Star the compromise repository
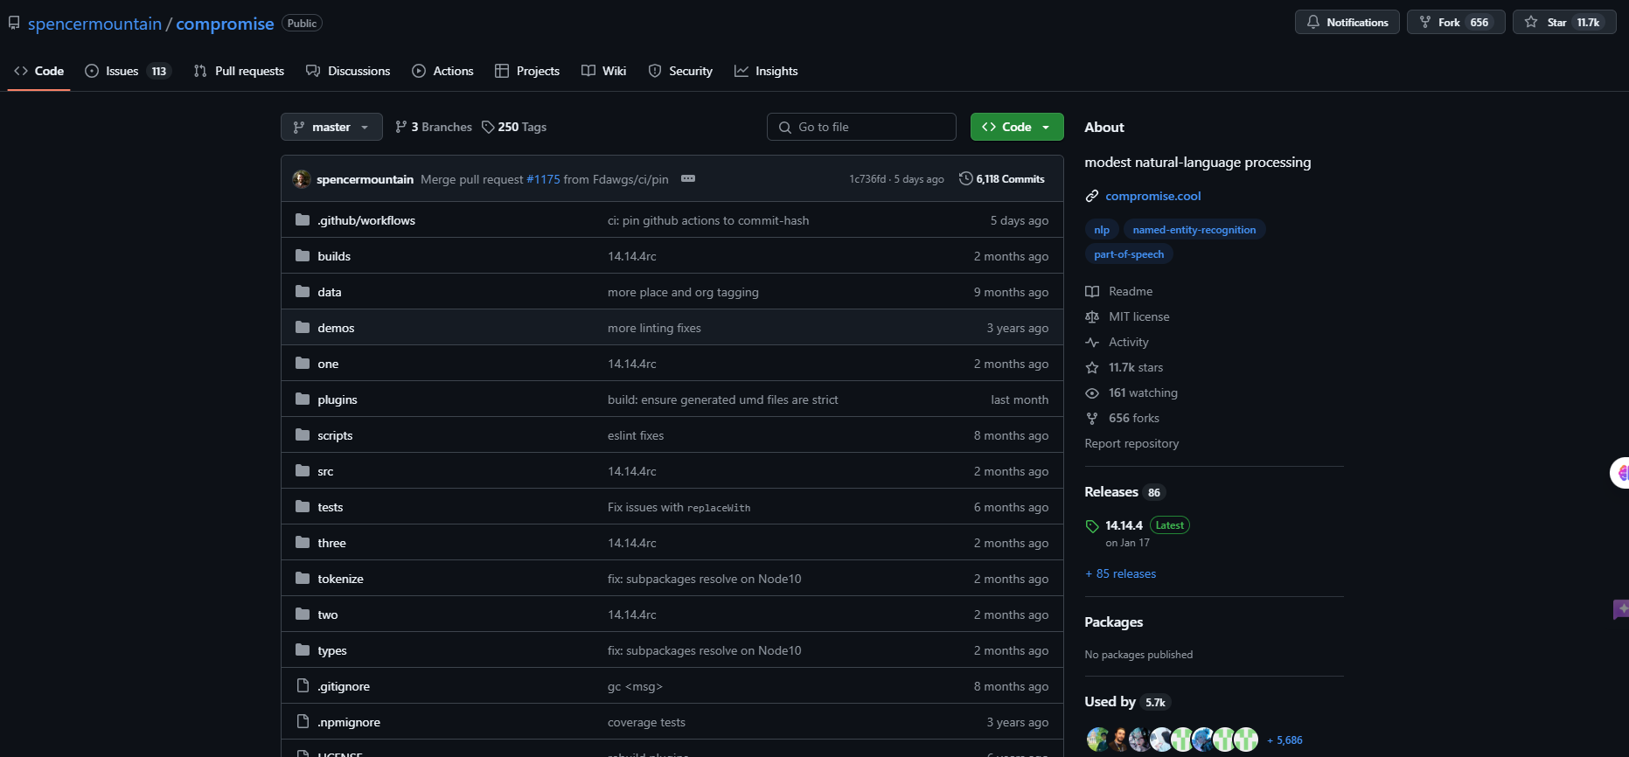Viewport: 1629px width, 757px height. click(1564, 22)
